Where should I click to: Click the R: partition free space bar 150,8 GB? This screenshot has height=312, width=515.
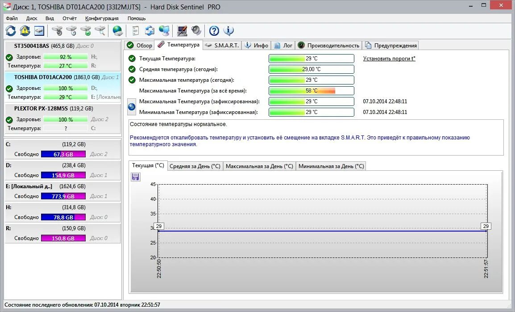(x=63, y=238)
